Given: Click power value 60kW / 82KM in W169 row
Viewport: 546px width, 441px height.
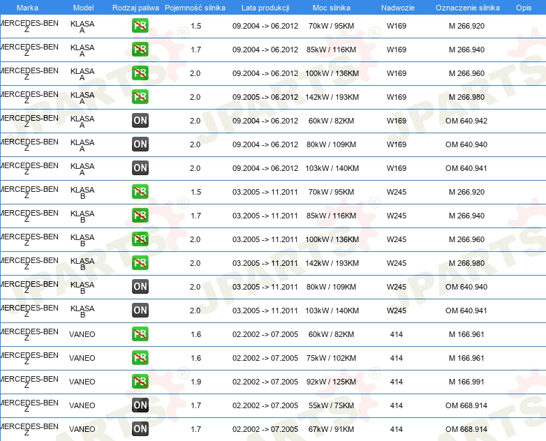Looking at the screenshot, I should coord(331,121).
